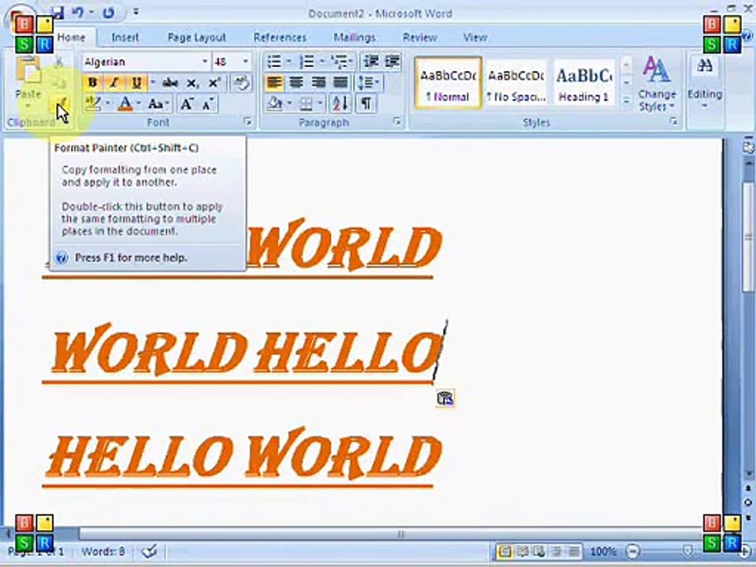The width and height of the screenshot is (756, 567).
Task: Open the Paragraph dialog launcher
Action: (397, 122)
